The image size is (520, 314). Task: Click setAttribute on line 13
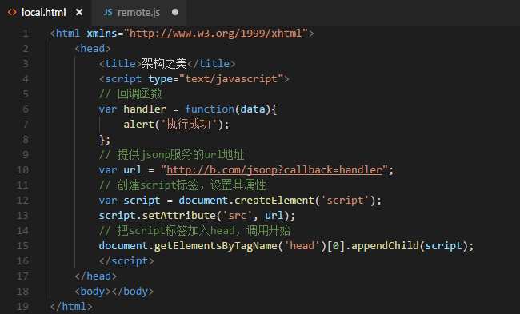pyautogui.click(x=179, y=215)
